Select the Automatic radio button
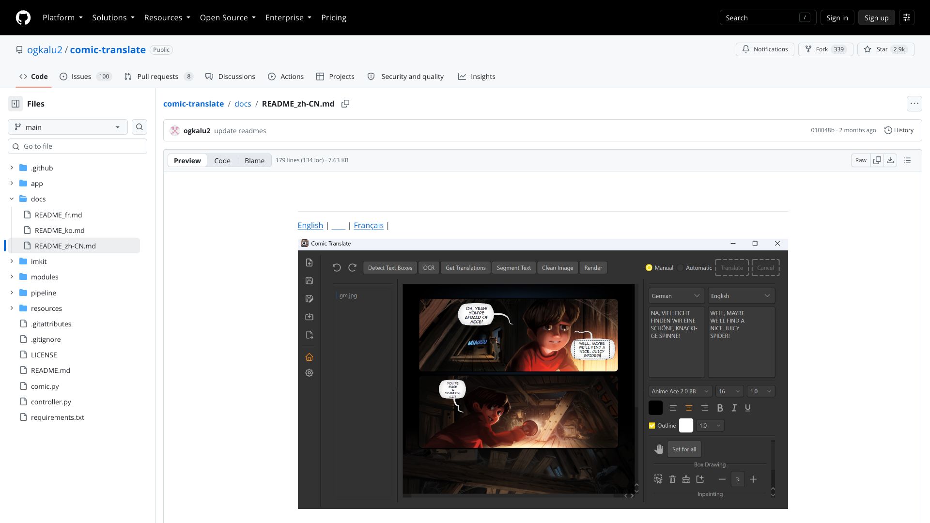The height and width of the screenshot is (523, 930). click(681, 268)
